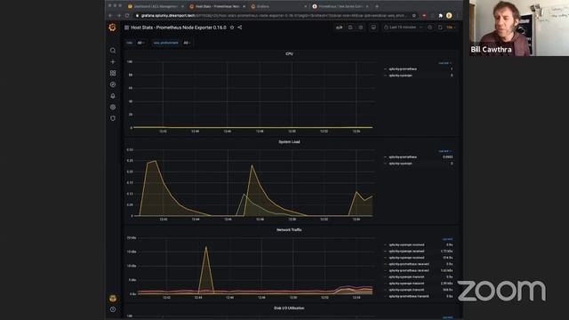Sort System Load legend by current column

point(445,151)
